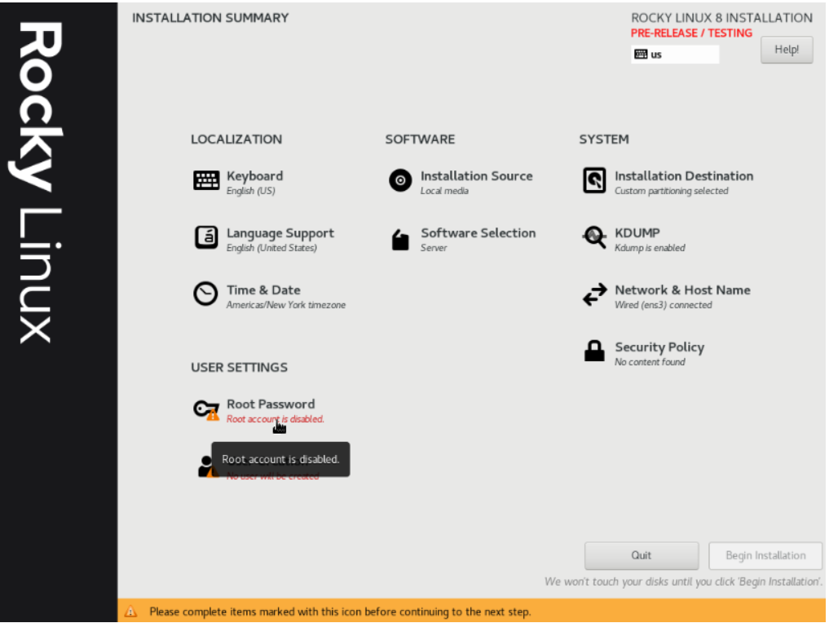Image resolution: width=829 pixels, height=623 pixels.
Task: Click the 'Kdump is enabled' text
Action: pos(649,248)
